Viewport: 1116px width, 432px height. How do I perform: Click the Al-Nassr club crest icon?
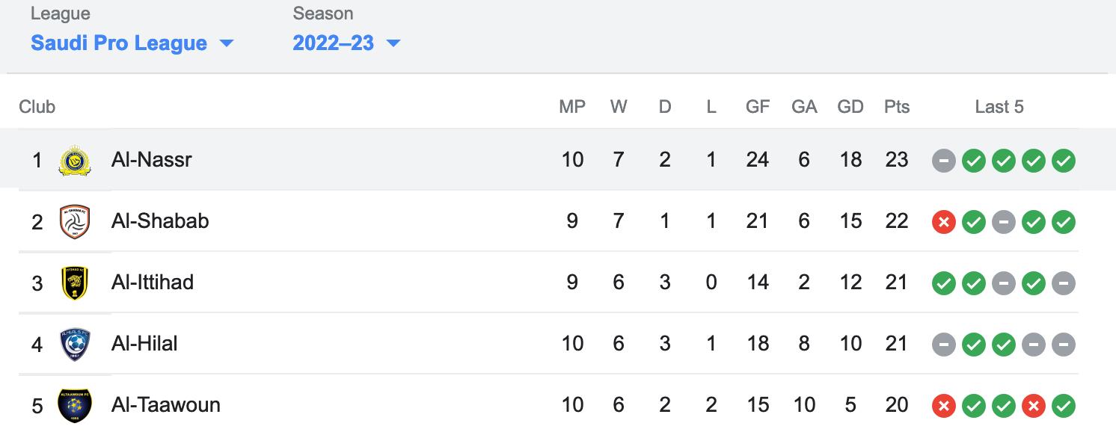click(75, 160)
